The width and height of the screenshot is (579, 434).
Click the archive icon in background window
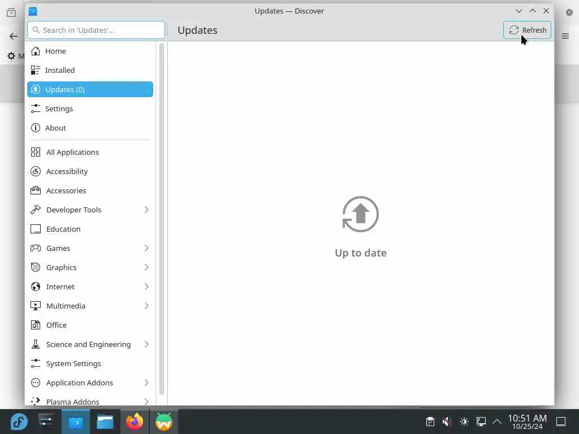(11, 12)
